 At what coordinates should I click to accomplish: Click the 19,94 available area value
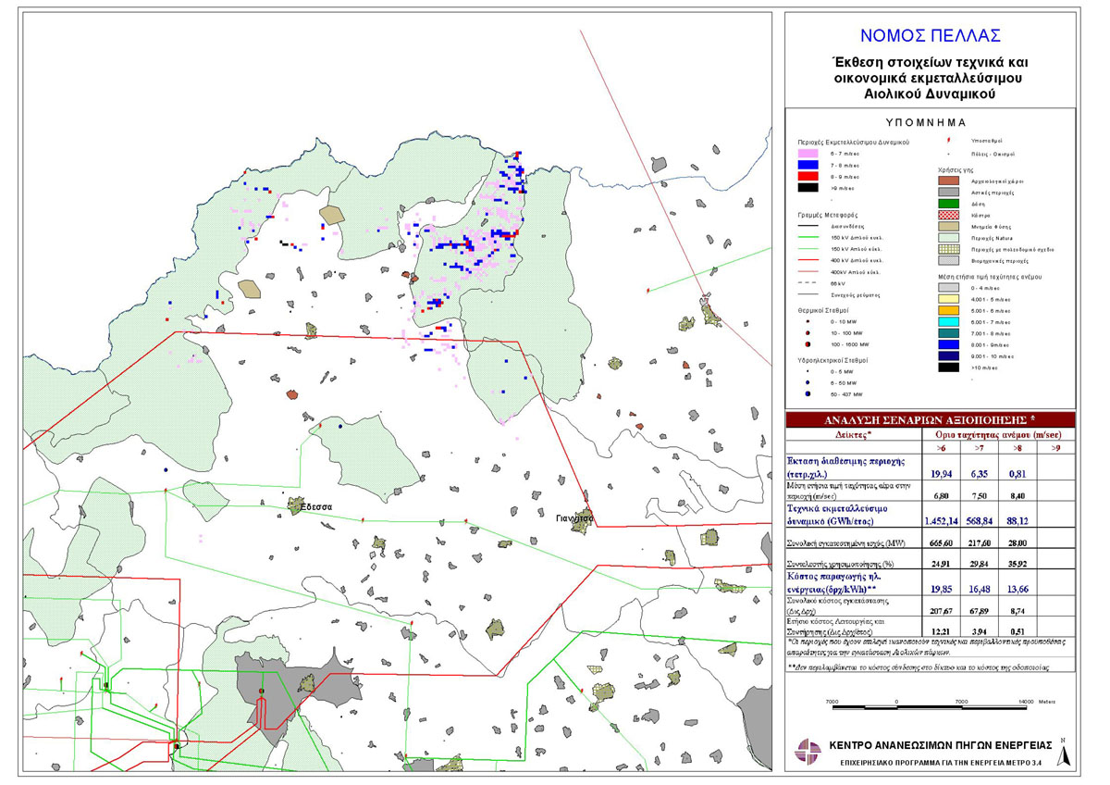[x=942, y=474]
